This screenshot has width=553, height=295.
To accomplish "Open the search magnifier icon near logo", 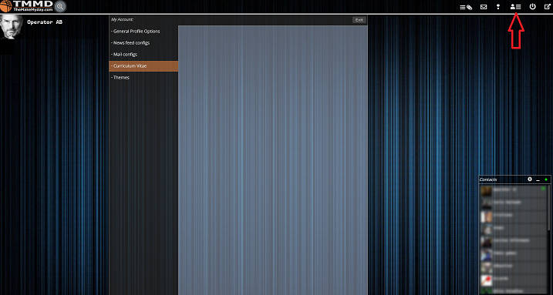I will pos(60,6).
